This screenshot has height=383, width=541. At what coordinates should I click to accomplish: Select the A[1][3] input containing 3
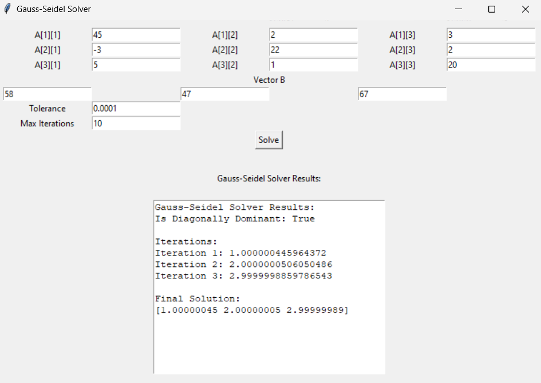pos(491,35)
